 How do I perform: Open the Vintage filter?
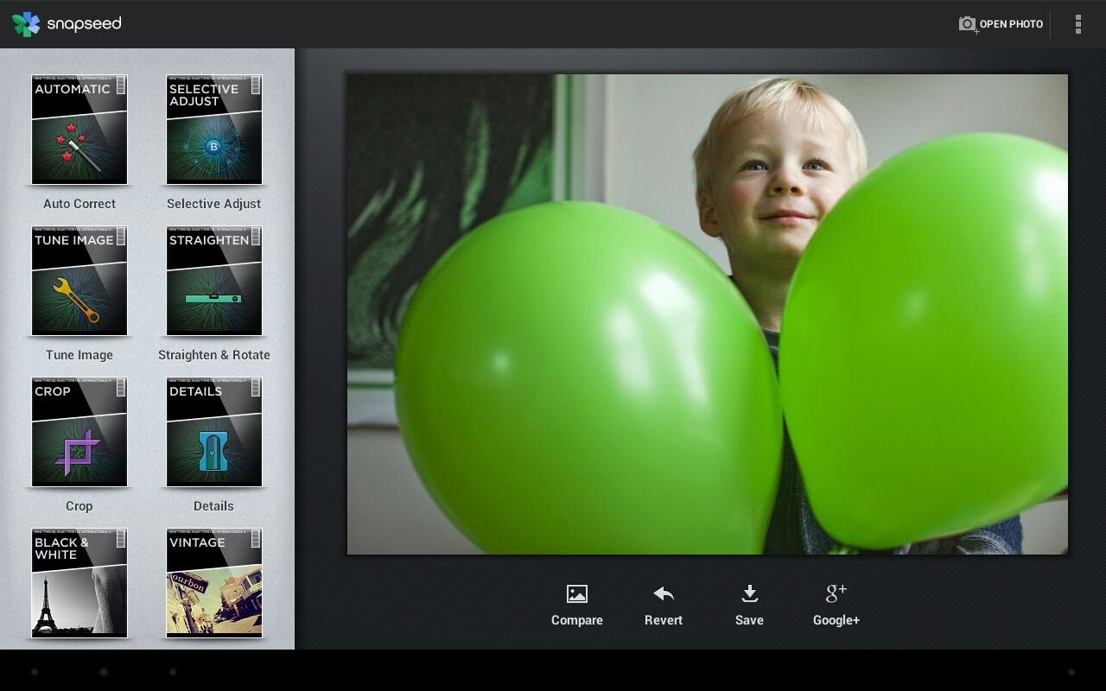(x=213, y=583)
